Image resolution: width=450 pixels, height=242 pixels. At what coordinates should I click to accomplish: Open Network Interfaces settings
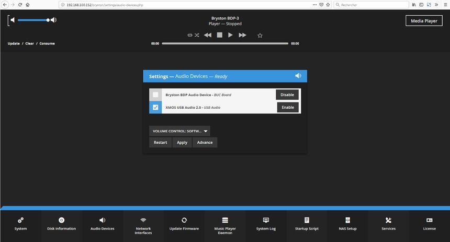click(x=143, y=226)
